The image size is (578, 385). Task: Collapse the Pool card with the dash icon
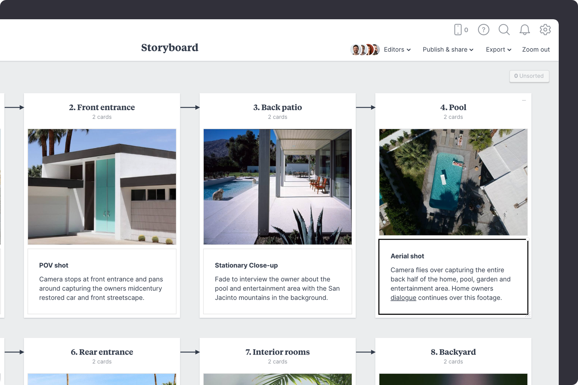click(524, 100)
